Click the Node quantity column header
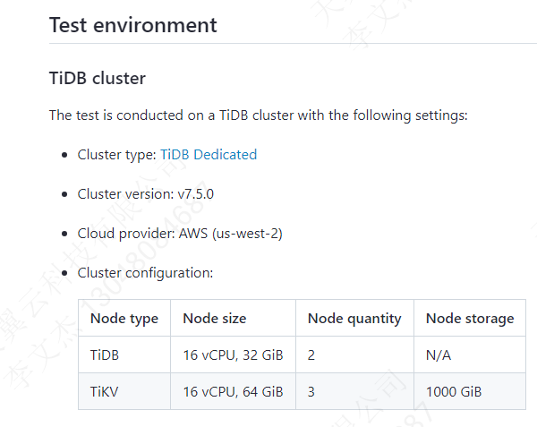Image resolution: width=537 pixels, height=427 pixels. [x=354, y=318]
